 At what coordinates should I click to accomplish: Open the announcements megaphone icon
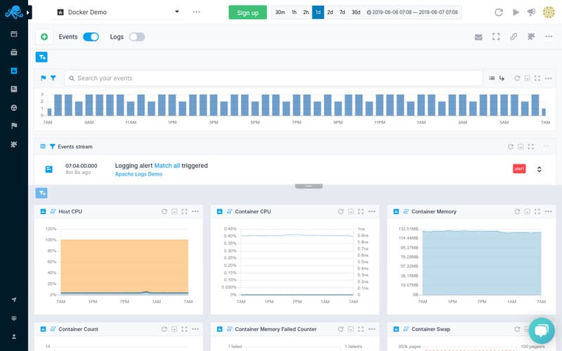531,12
